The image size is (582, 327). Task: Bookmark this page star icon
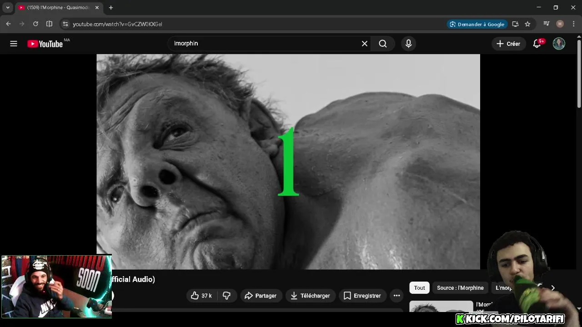[527, 24]
